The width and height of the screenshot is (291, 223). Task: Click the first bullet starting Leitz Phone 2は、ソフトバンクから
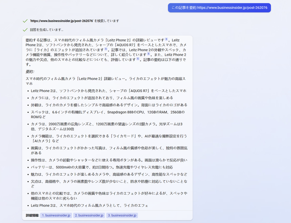pyautogui.click(x=108, y=91)
